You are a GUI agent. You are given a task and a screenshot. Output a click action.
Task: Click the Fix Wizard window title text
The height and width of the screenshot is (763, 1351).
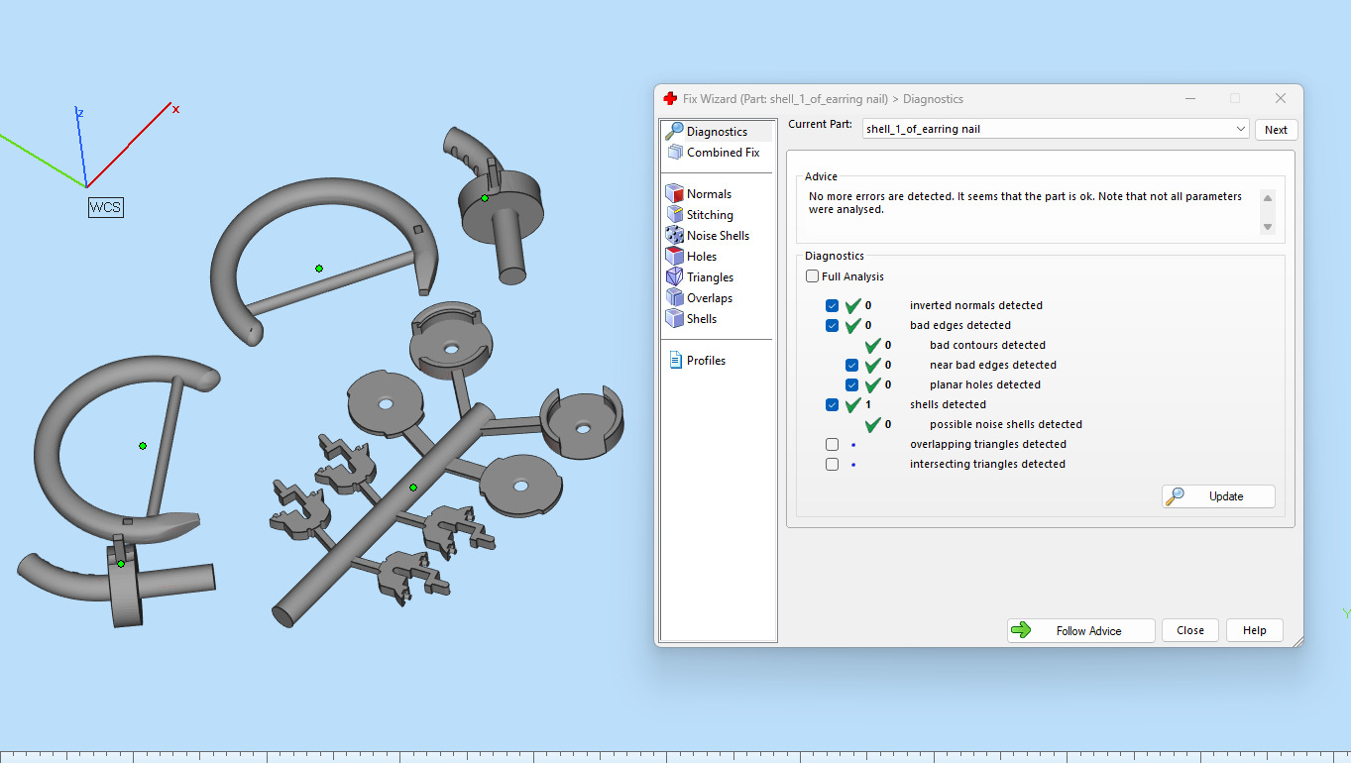pyautogui.click(x=823, y=99)
